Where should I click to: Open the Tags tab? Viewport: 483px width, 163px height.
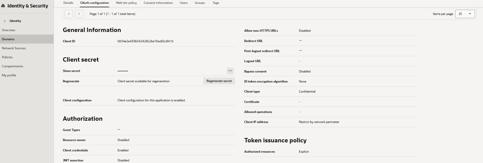pyautogui.click(x=216, y=3)
